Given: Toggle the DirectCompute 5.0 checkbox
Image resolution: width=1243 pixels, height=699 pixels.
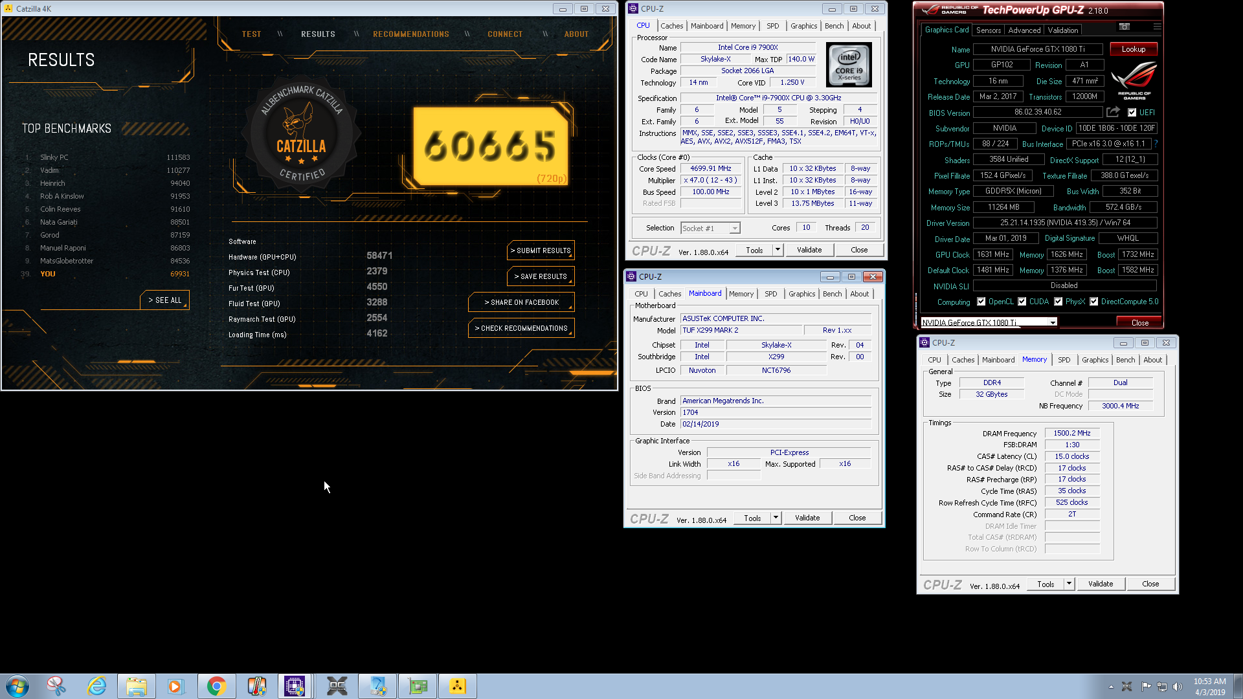Looking at the screenshot, I should tap(1094, 302).
